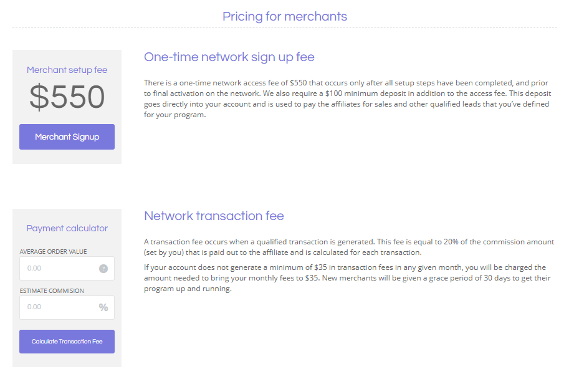The width and height of the screenshot is (569, 379).
Task: Click the "ESTIMATE COMMISION" field label
Action: [52, 291]
